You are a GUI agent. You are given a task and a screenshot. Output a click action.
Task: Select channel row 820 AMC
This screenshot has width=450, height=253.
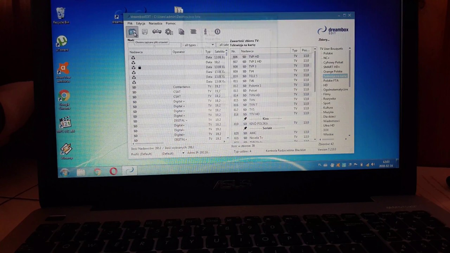[x=272, y=133]
